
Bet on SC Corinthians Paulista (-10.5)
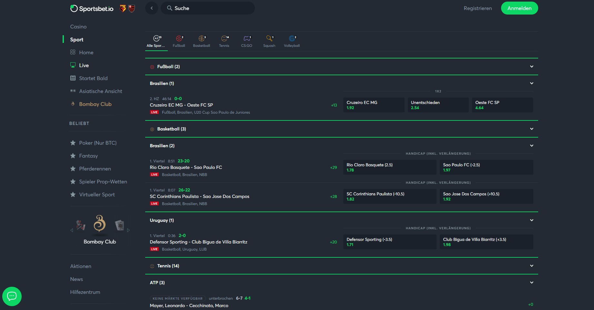point(390,196)
